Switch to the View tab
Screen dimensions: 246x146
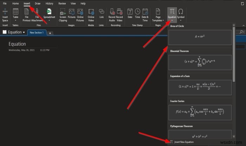click(x=73, y=4)
